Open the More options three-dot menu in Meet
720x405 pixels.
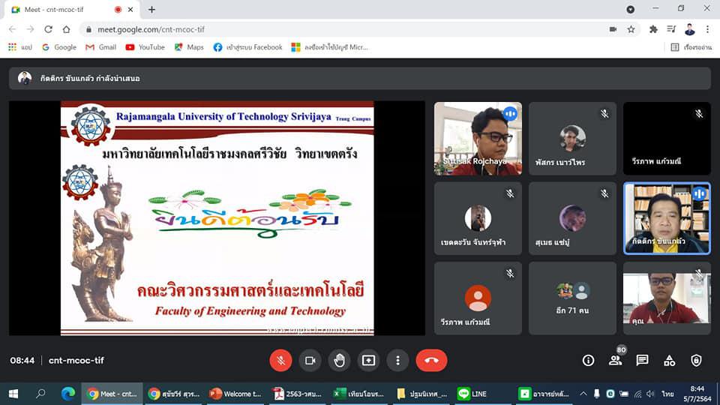pos(397,361)
